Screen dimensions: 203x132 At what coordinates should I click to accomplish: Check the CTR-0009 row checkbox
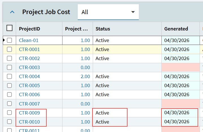pyautogui.click(x=9, y=113)
